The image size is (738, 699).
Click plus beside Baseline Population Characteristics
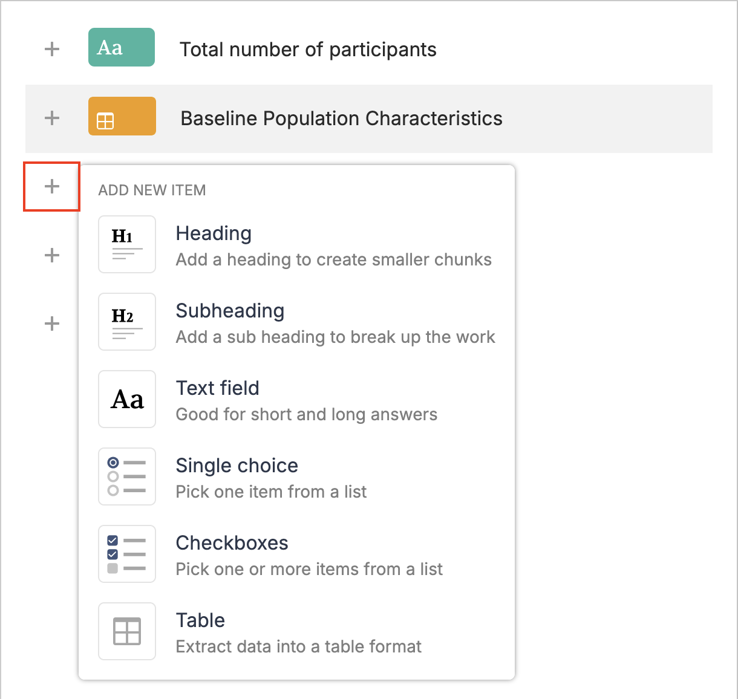(52, 118)
